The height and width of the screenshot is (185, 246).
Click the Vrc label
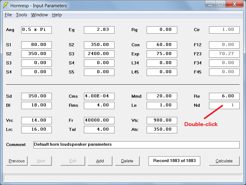click(10, 121)
